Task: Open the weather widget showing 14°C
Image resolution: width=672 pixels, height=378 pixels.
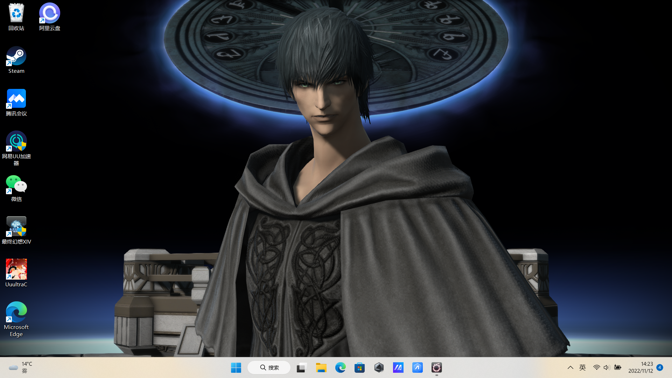Action: (x=20, y=367)
